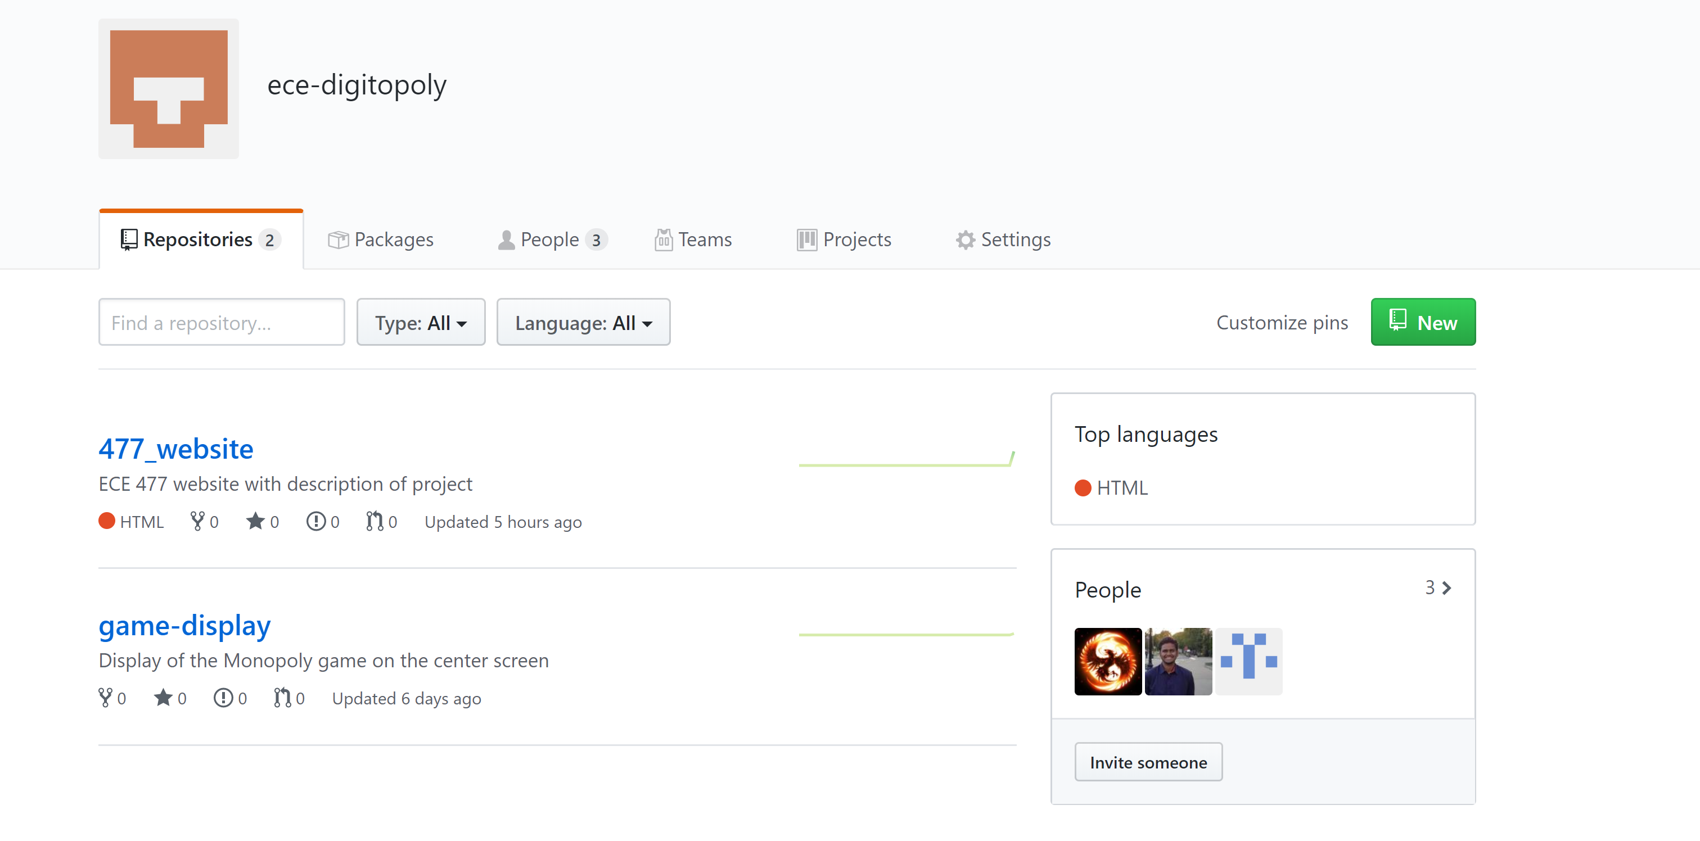The width and height of the screenshot is (1700, 841).
Task: Click the fork icon under game-display
Action: point(105,698)
